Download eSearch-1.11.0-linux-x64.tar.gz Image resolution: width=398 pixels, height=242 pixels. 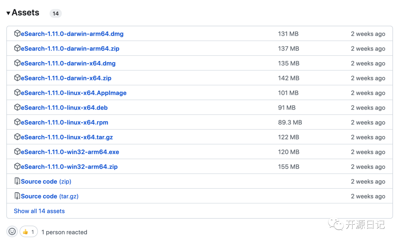point(67,137)
